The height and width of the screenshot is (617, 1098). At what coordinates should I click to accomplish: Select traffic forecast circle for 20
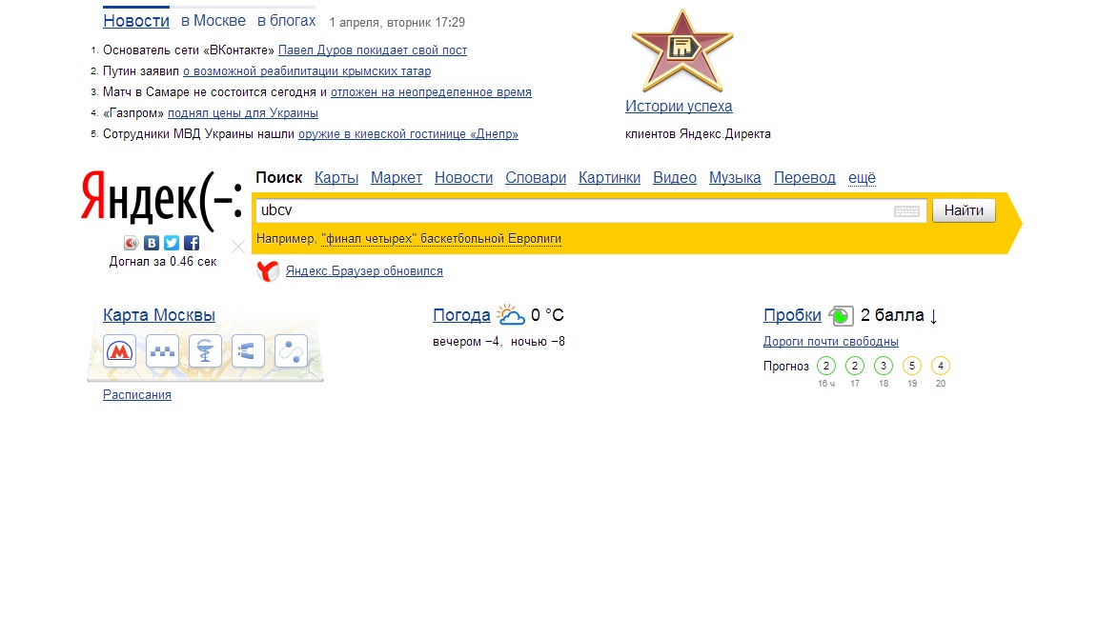point(941,366)
